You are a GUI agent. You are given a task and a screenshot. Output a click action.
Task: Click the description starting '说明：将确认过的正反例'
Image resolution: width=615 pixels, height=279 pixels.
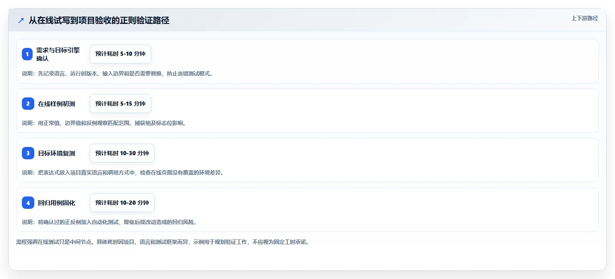click(109, 222)
